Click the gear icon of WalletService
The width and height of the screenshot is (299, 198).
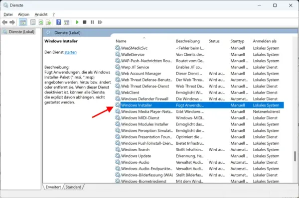point(118,54)
